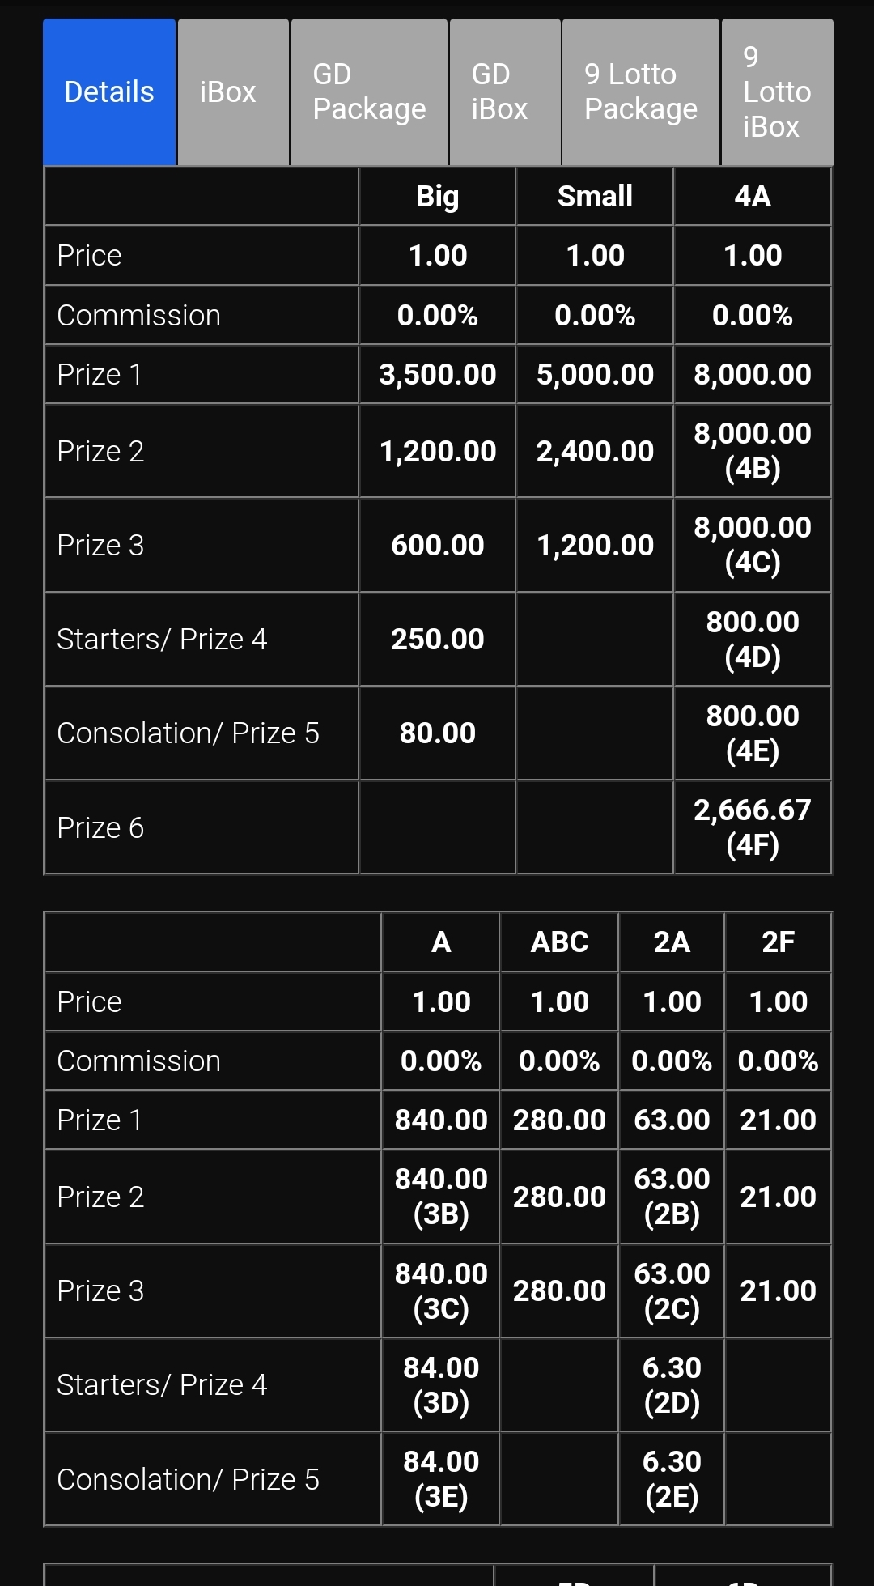Click the ABC column header
874x1586 pixels.
coord(559,942)
